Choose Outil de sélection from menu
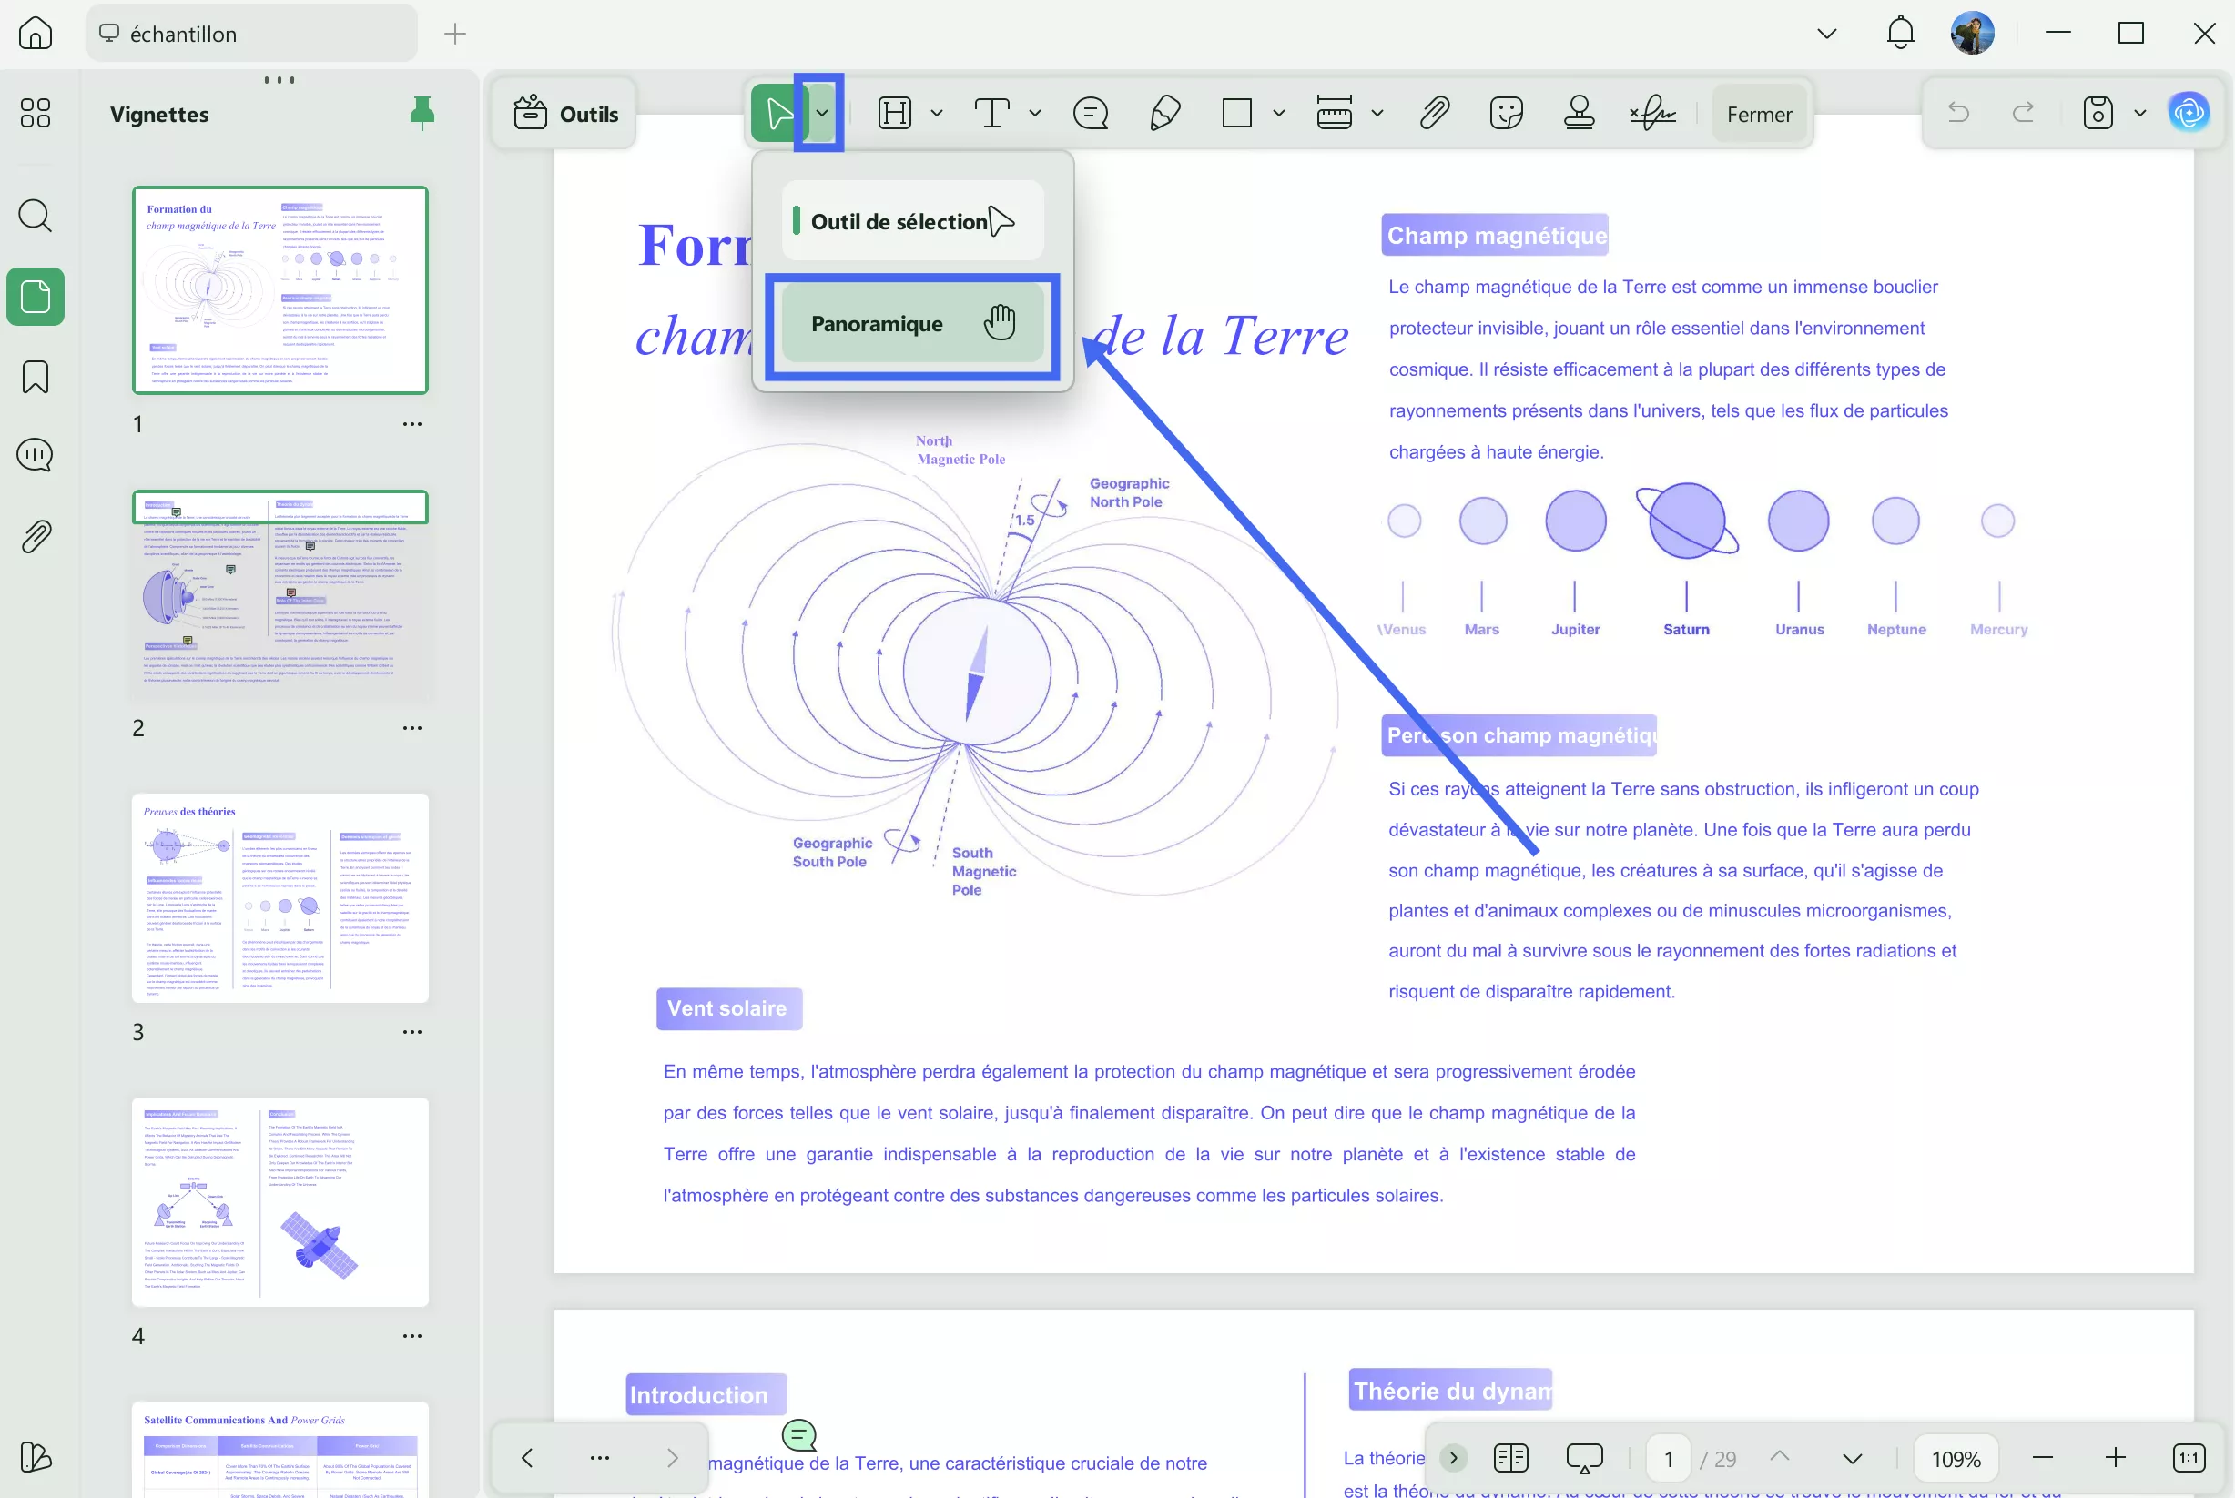The height and width of the screenshot is (1498, 2235). [x=912, y=220]
